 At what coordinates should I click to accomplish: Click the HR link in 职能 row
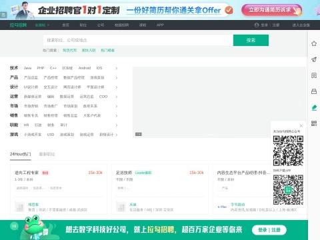pos(26,125)
